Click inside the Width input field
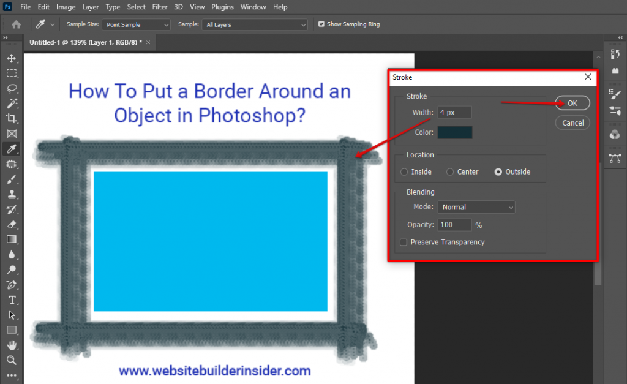This screenshot has height=384, width=627. click(x=454, y=112)
